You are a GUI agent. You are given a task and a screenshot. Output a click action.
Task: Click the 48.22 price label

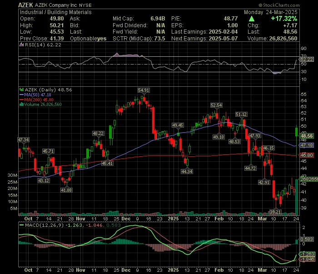coord(98,134)
